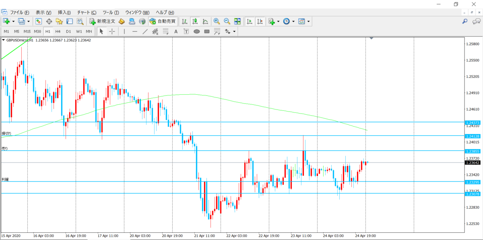Open the チャート menu
The height and width of the screenshot is (240, 483).
[87, 12]
